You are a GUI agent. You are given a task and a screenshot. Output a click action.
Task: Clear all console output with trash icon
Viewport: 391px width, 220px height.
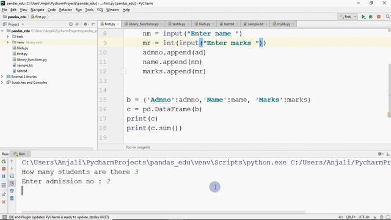[12, 199]
